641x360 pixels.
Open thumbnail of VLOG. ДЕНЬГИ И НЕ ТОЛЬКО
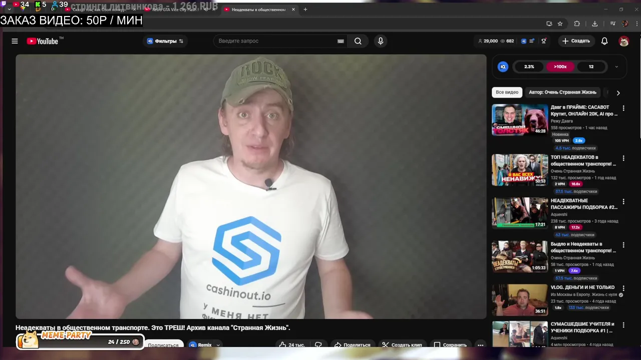click(x=520, y=300)
